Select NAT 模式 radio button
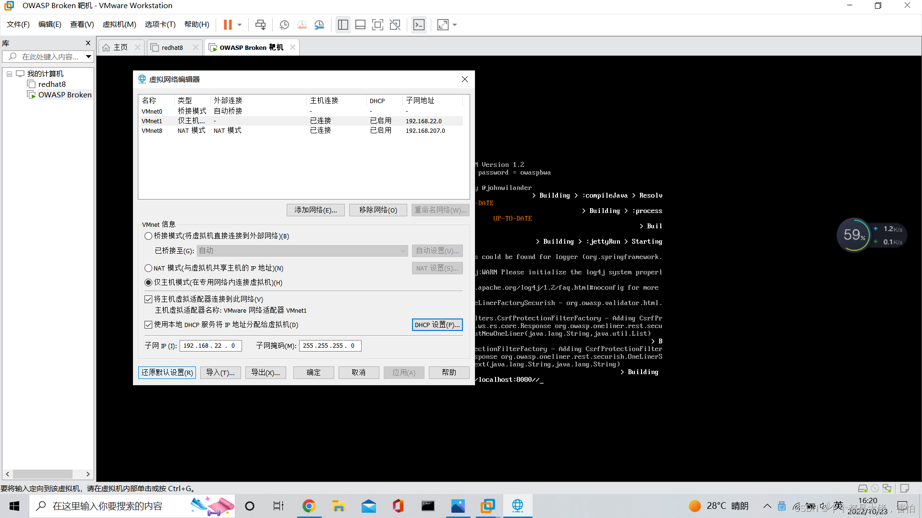This screenshot has height=518, width=922. pyautogui.click(x=148, y=268)
